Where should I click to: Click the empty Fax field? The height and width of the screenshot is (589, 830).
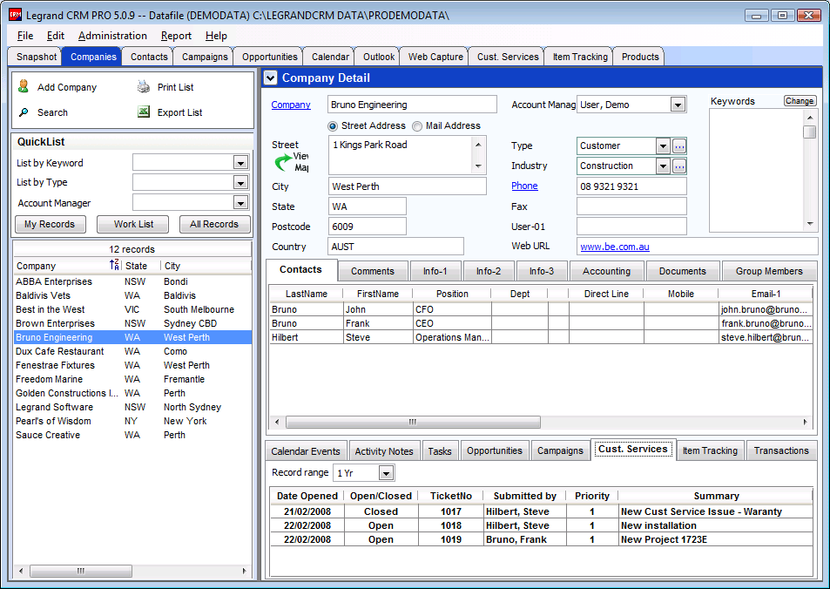631,206
